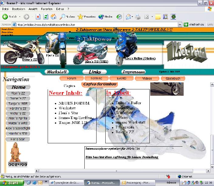Select Home in the Navigation sidebar
The height and width of the screenshot is (186, 214).
(18, 87)
